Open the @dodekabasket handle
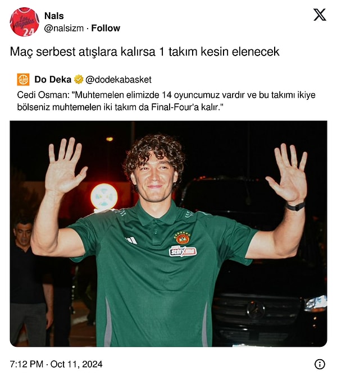This screenshot has height=381, width=337. [x=119, y=80]
